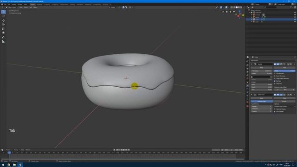The image size is (297, 167).
Task: Collapse the Subdivision modifier panel
Action: (252, 95)
